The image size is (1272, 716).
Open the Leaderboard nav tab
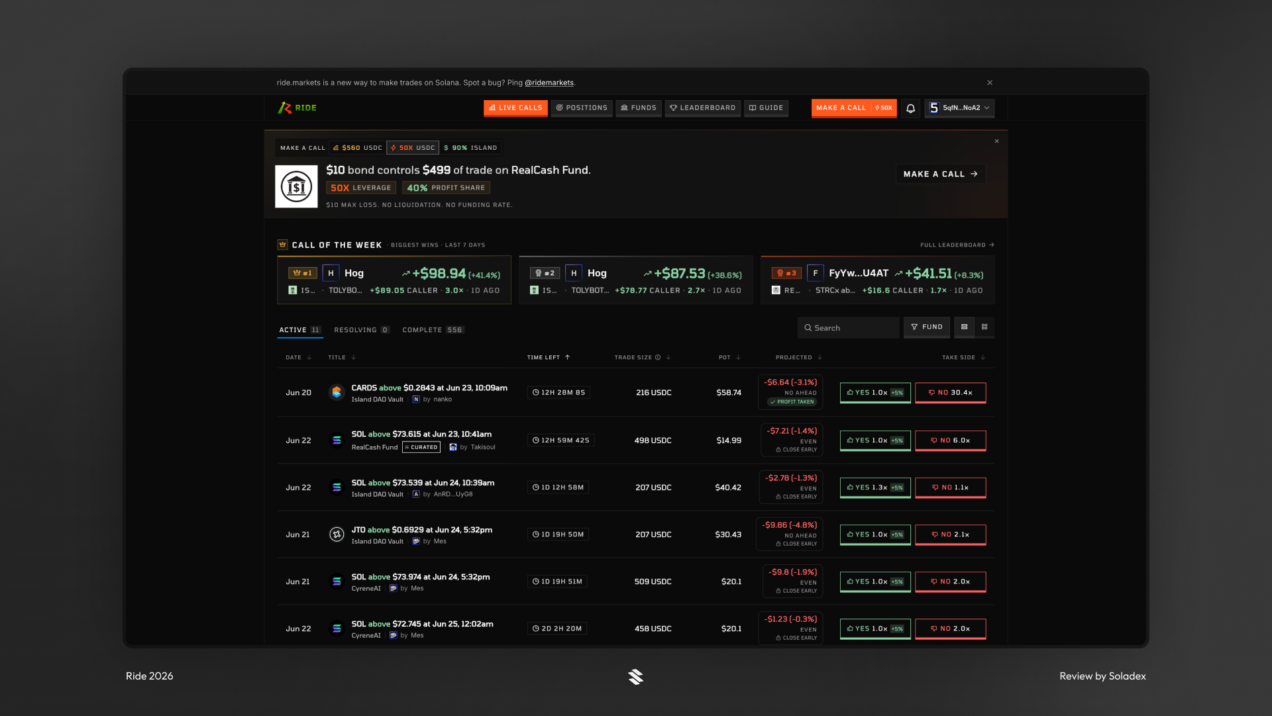click(703, 108)
